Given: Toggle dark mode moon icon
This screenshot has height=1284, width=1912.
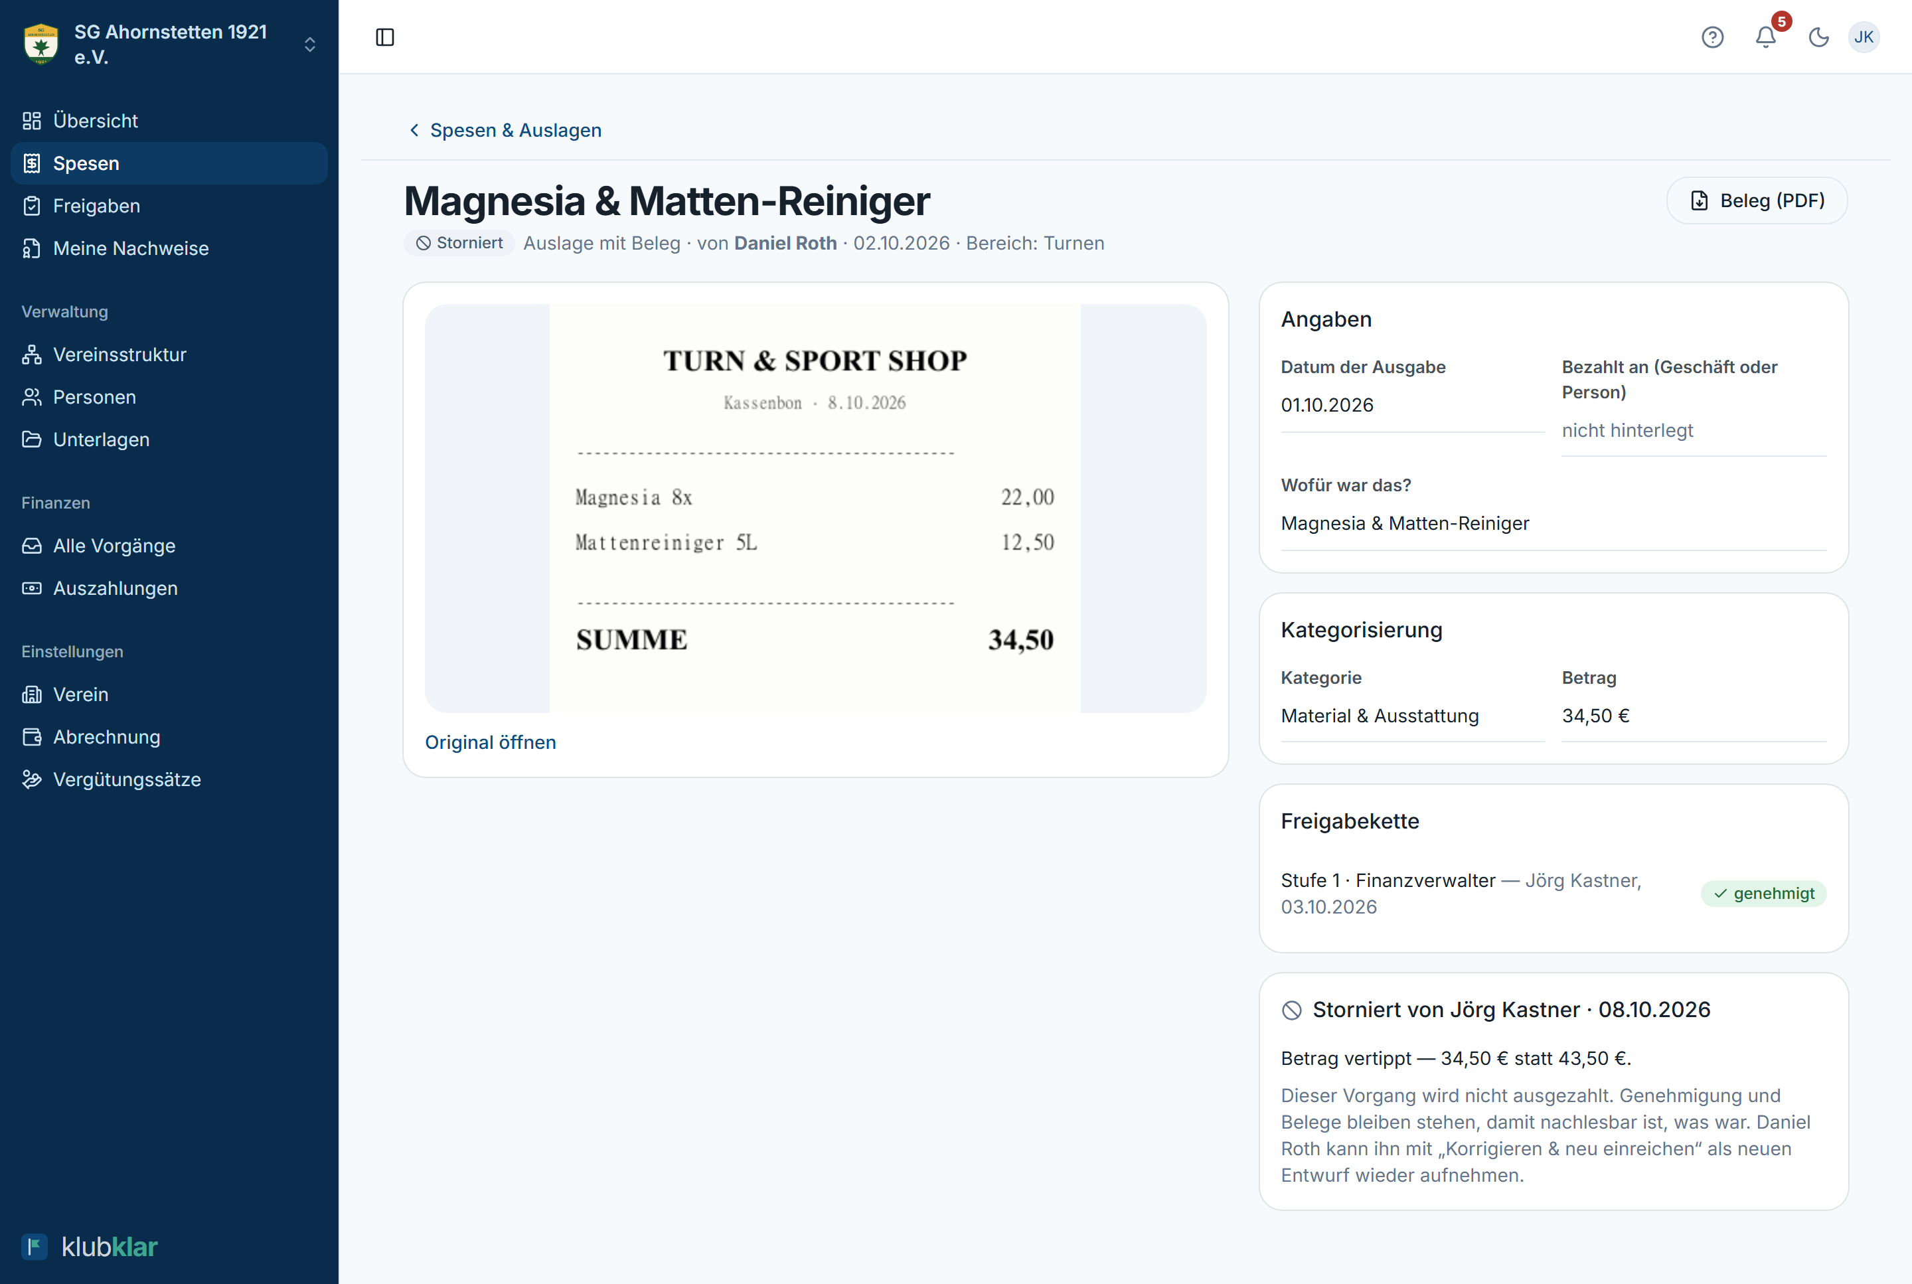Looking at the screenshot, I should pyautogui.click(x=1818, y=37).
